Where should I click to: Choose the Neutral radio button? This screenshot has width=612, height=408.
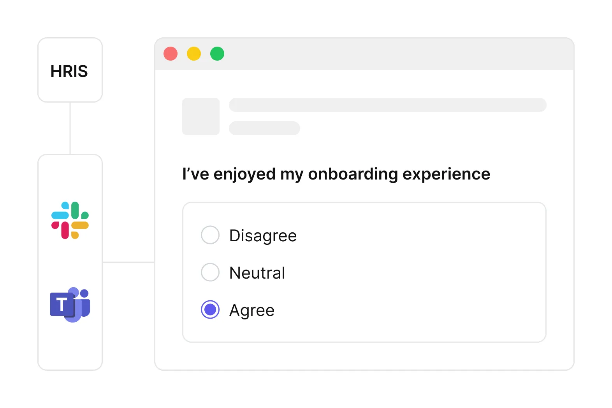(x=210, y=272)
